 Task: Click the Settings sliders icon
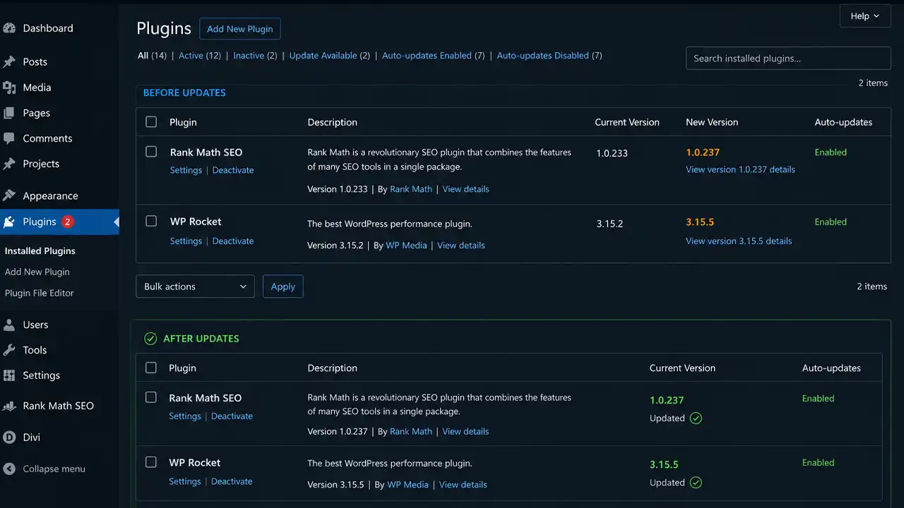[x=9, y=375]
